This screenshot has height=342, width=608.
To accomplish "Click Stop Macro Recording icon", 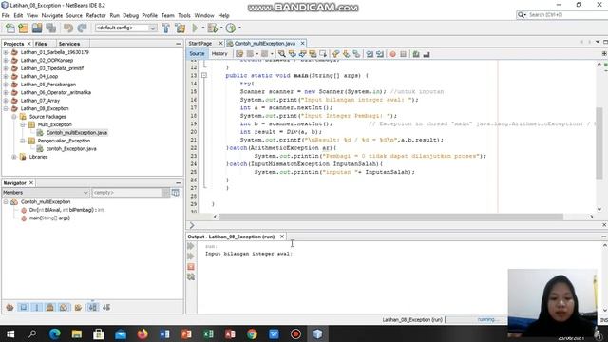I will tap(403, 54).
